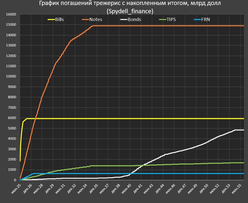Click the июн.25 x-axis label

tap(16, 188)
